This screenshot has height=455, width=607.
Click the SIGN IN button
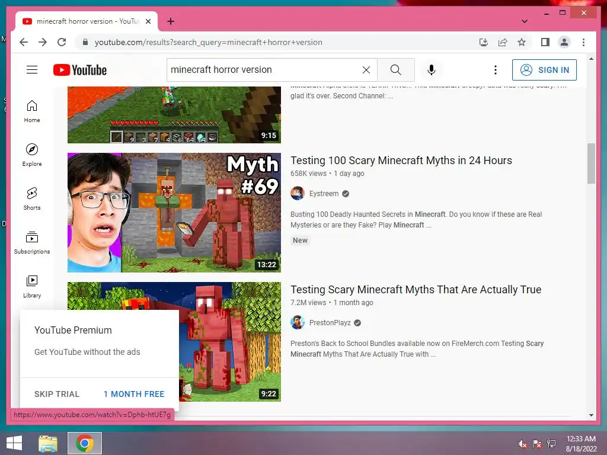(x=544, y=70)
